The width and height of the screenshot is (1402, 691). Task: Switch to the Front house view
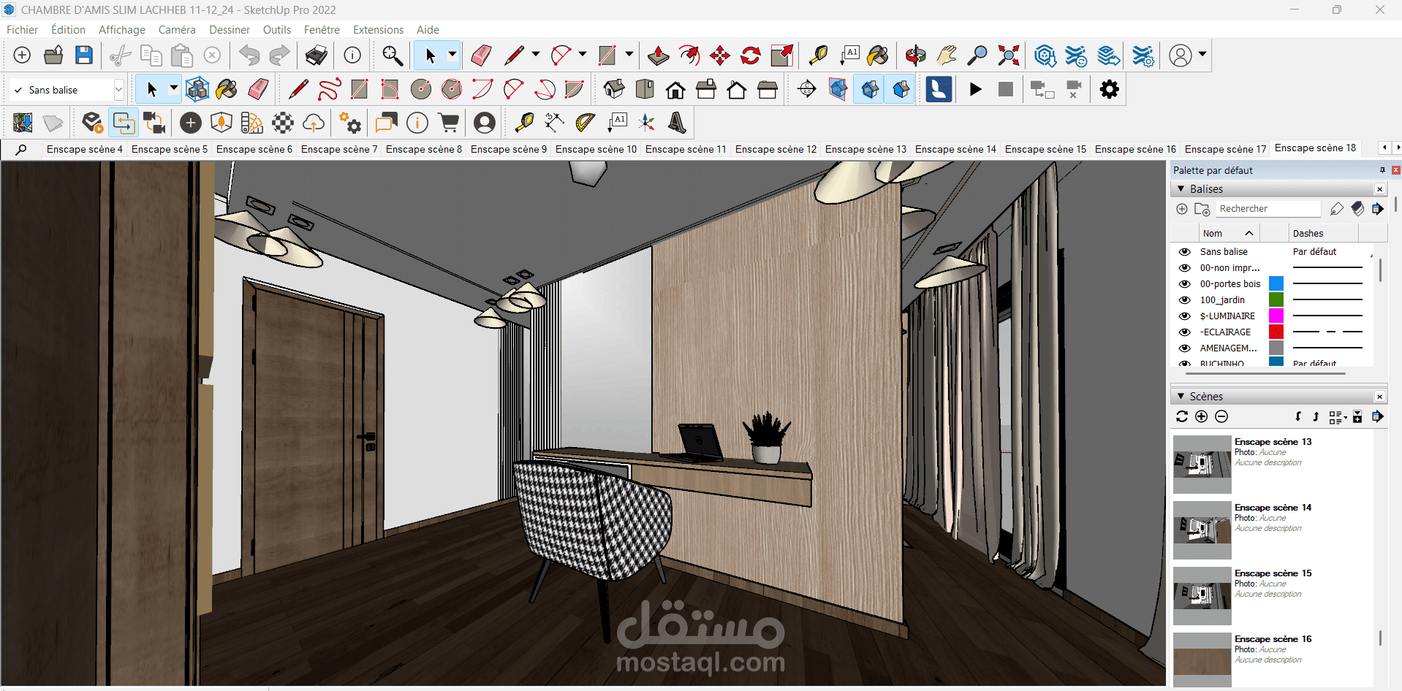click(675, 89)
